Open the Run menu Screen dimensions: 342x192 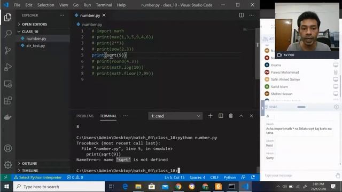[87, 5]
